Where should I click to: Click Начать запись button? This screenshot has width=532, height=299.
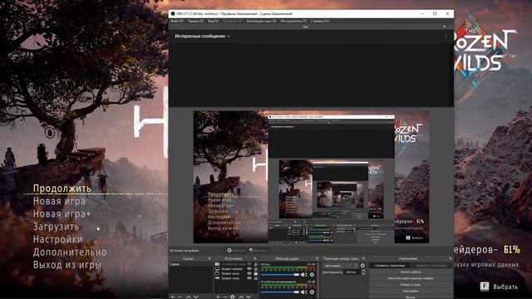[411, 272]
